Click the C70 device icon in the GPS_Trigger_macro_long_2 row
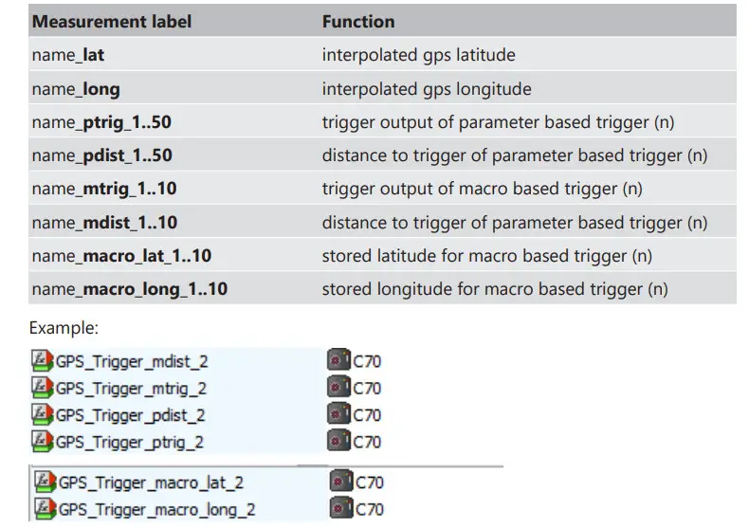 pyautogui.click(x=341, y=509)
